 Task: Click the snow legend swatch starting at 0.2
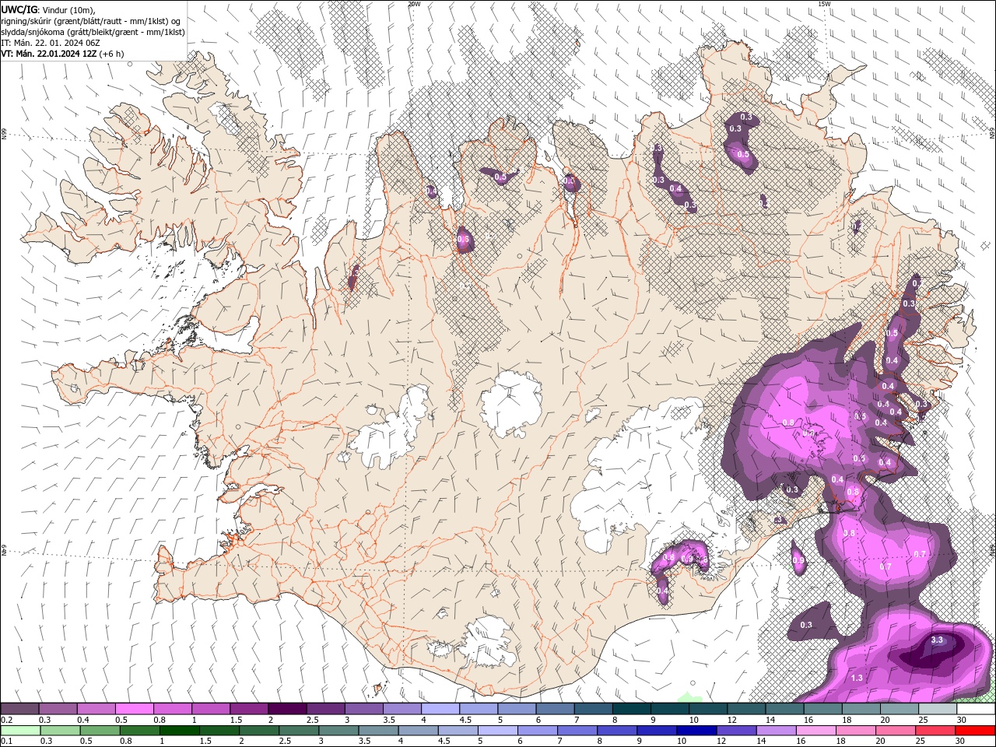(19, 709)
